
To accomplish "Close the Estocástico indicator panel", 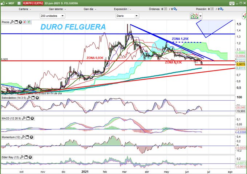I will (x=37, y=98).
